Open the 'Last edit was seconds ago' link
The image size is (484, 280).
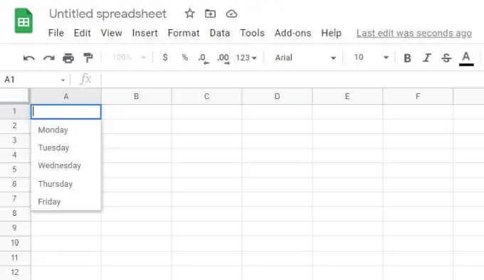(x=414, y=33)
